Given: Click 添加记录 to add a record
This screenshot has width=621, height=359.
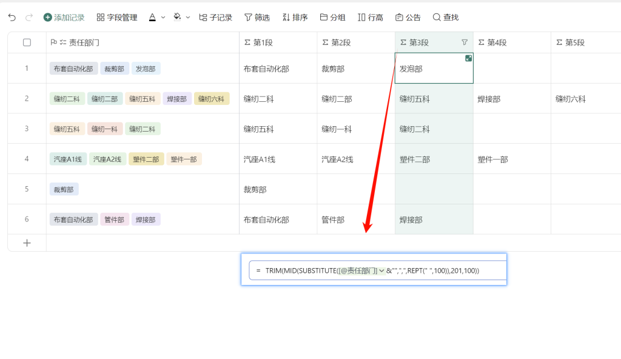Looking at the screenshot, I should coord(64,18).
